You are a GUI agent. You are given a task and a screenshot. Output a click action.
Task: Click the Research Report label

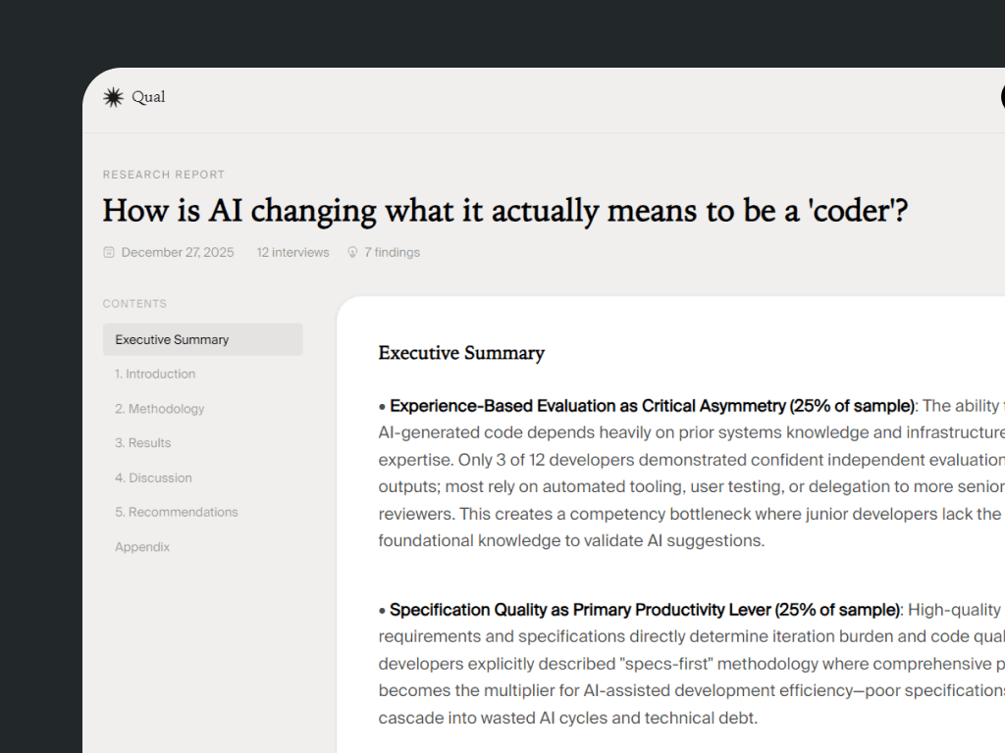tap(164, 175)
